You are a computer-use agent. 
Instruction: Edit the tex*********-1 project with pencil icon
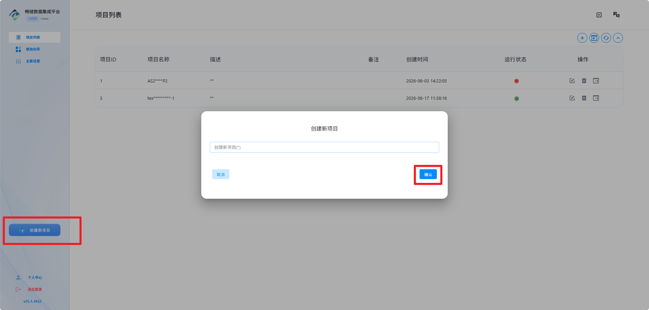pyautogui.click(x=572, y=98)
